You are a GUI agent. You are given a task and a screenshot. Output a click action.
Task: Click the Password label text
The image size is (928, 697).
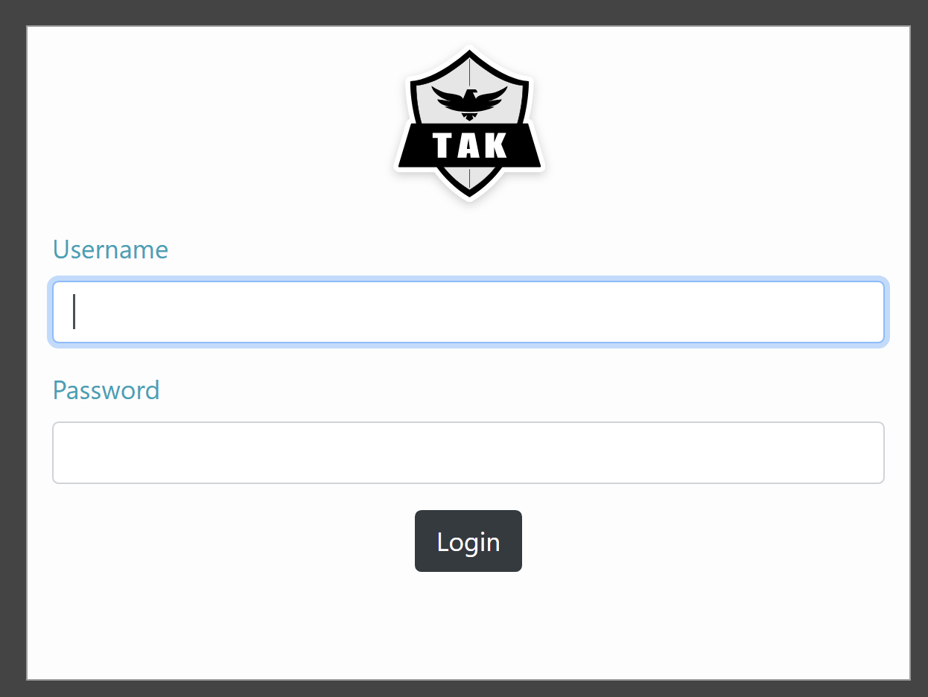(x=106, y=390)
